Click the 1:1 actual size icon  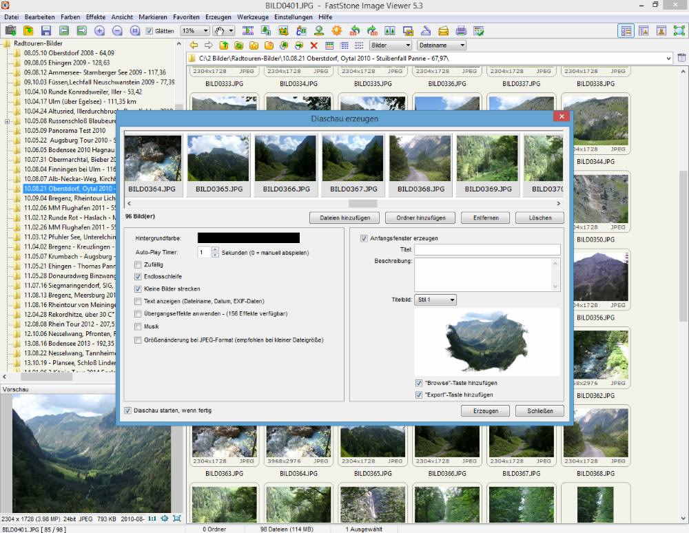(x=152, y=518)
